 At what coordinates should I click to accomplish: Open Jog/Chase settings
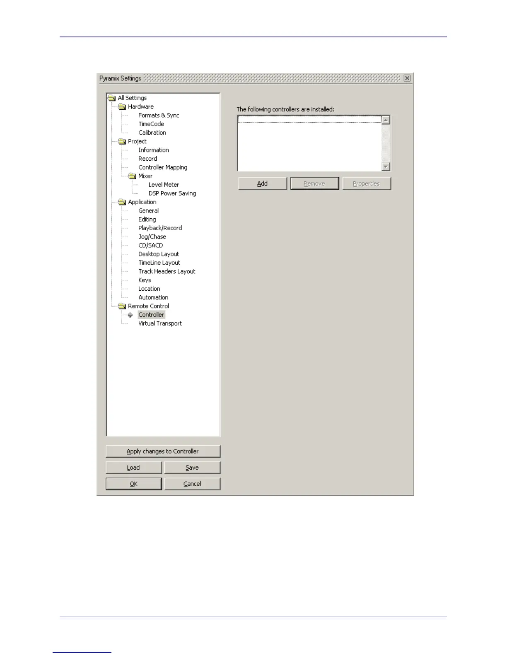coord(152,237)
